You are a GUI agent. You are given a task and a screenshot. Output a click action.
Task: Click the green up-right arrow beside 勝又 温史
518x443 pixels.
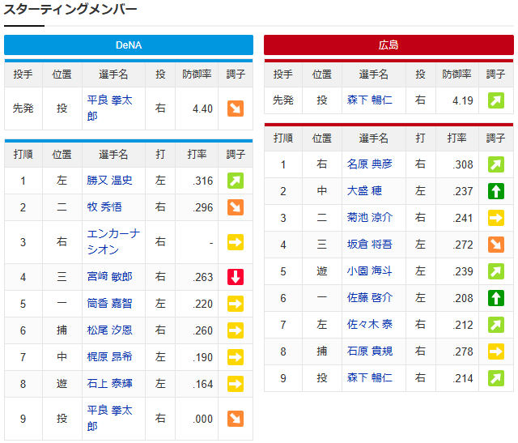[236, 181]
